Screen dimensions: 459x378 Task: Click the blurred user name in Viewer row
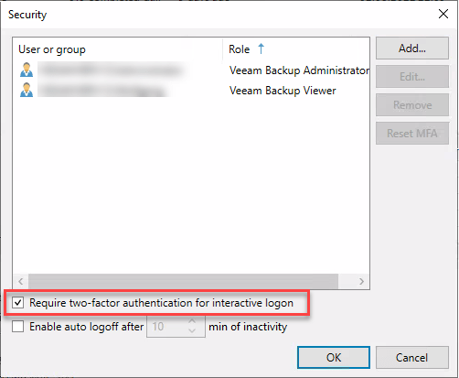(x=103, y=91)
